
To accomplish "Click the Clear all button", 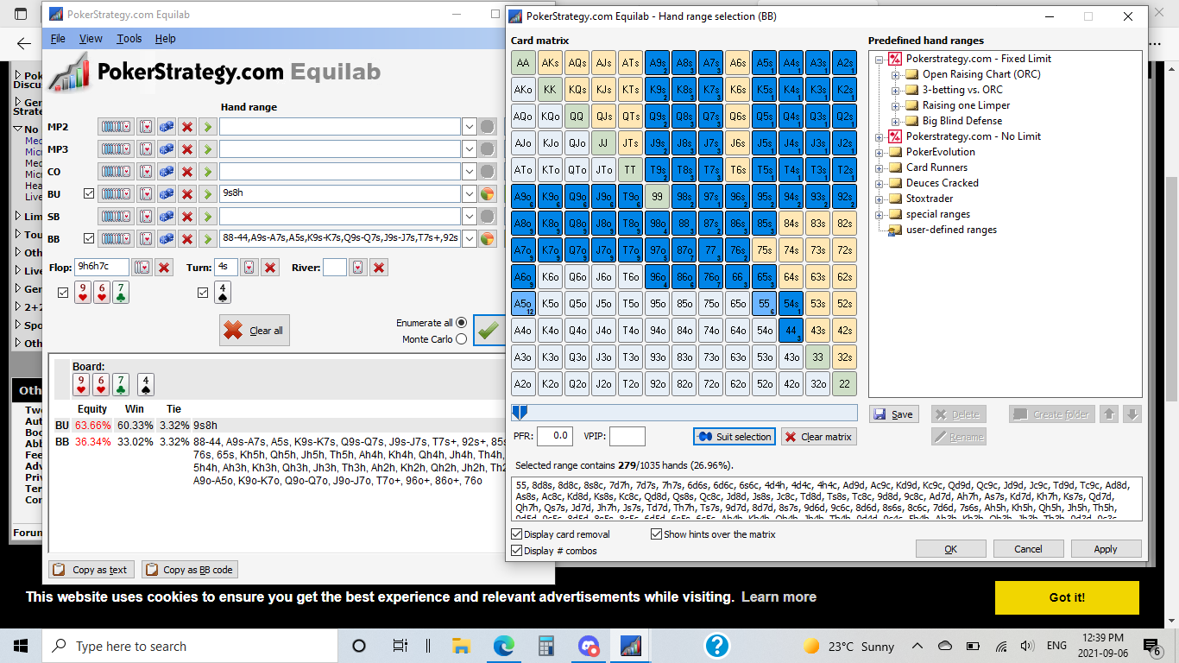I will pyautogui.click(x=255, y=330).
